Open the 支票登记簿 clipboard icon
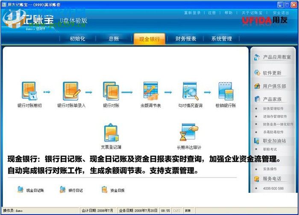This screenshot has width=299, height=215. point(111,132)
